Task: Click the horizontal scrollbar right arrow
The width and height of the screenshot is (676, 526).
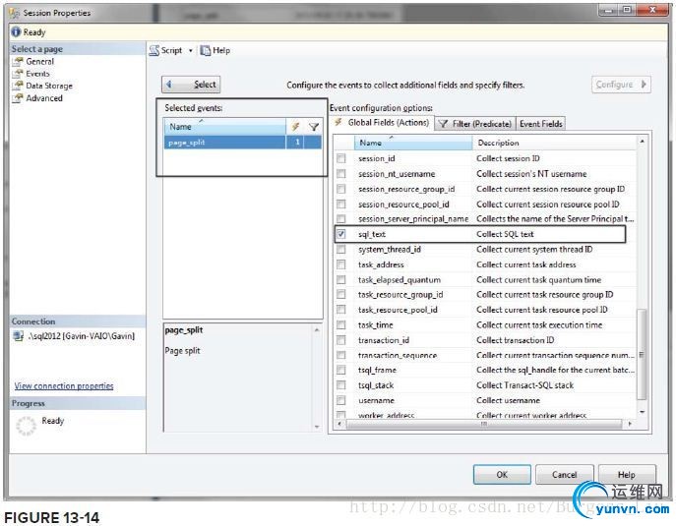Action: (x=630, y=425)
